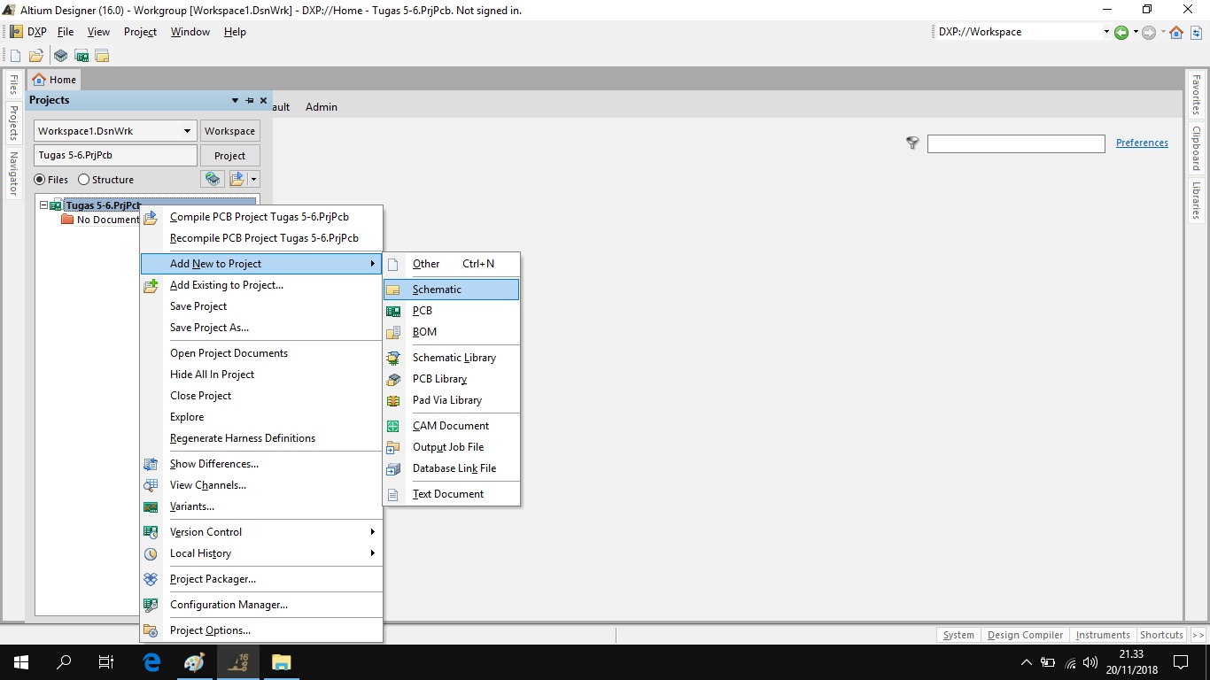Screen dimensions: 1210x680
Task: Open the Project menu
Action: (140, 32)
